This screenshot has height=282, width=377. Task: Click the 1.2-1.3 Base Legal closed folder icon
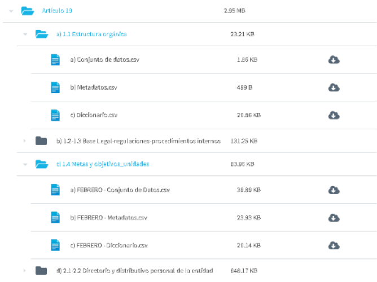click(x=41, y=141)
